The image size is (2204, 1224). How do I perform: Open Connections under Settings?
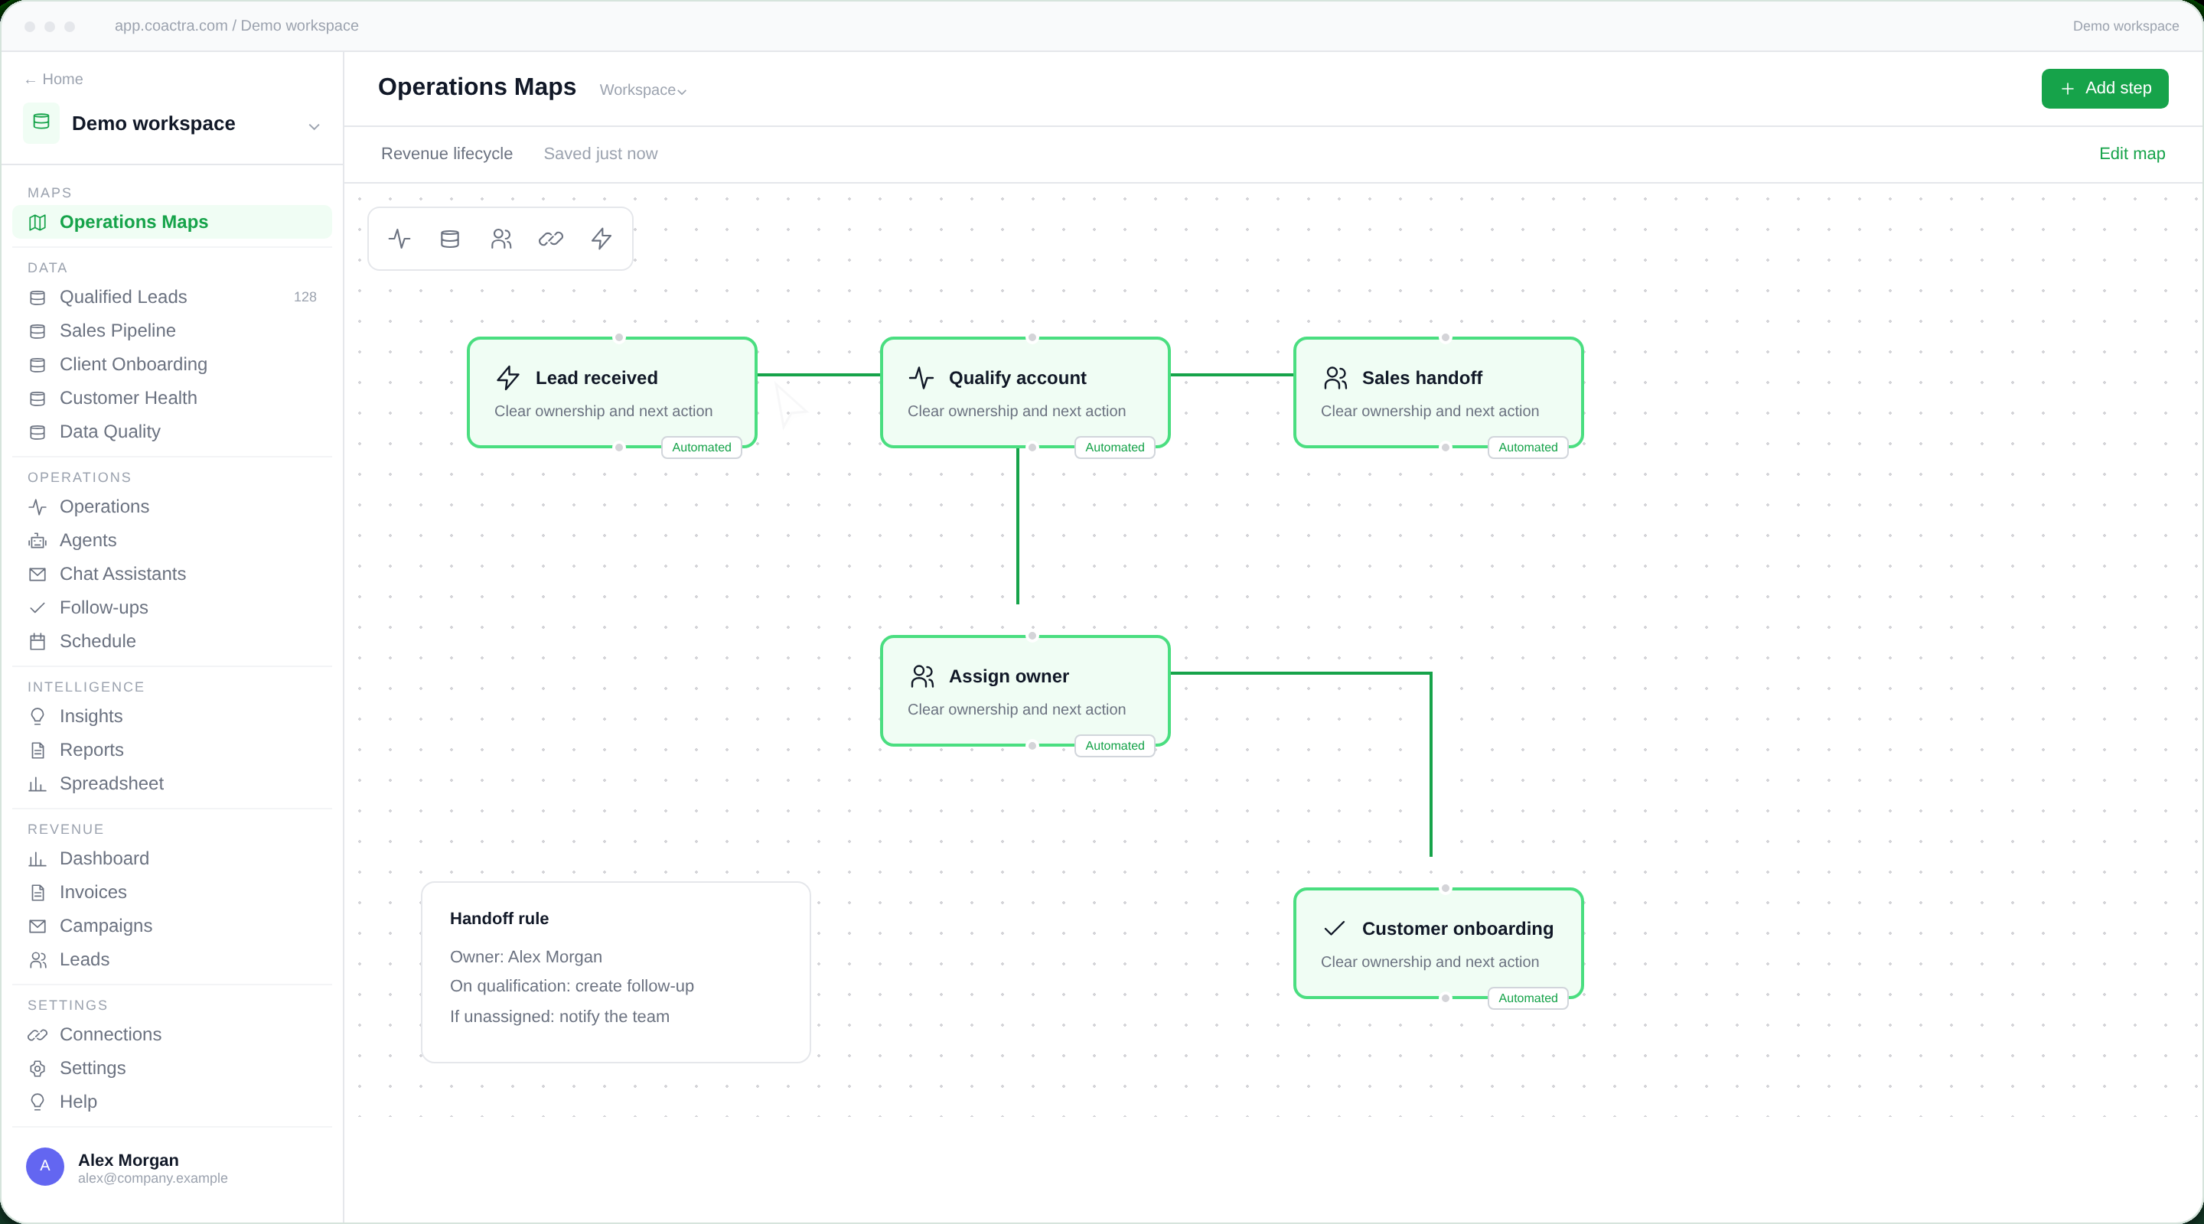172,1034
